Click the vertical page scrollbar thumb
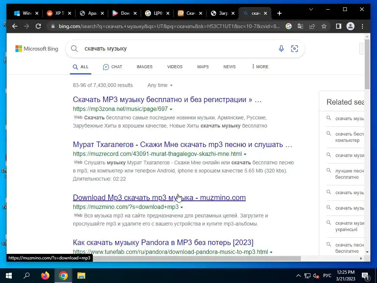Viewport: 377px width, 283px height. tap(367, 64)
